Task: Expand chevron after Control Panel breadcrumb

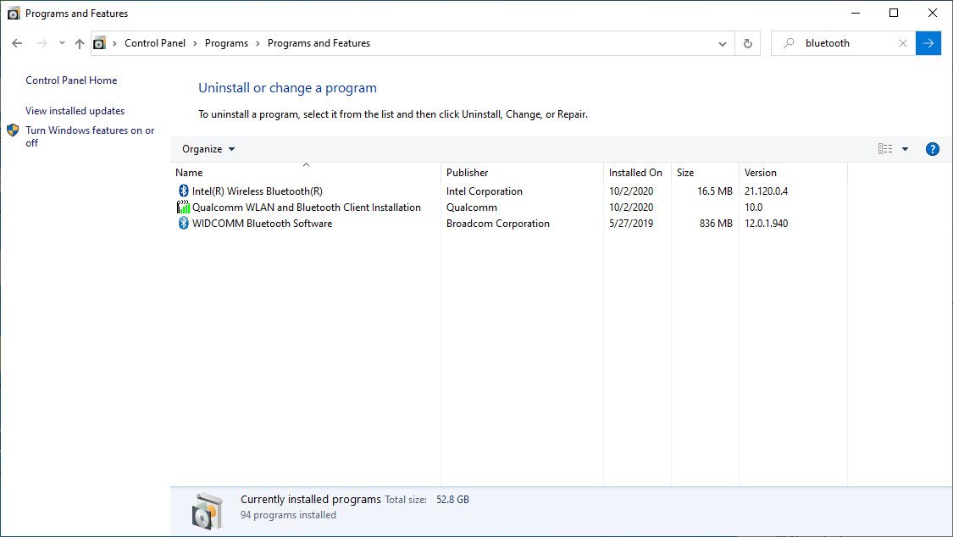Action: click(195, 43)
